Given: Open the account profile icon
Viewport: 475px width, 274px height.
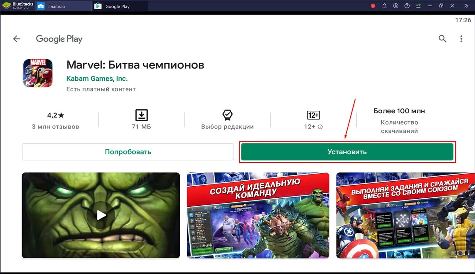Looking at the screenshot, I should [396, 6].
